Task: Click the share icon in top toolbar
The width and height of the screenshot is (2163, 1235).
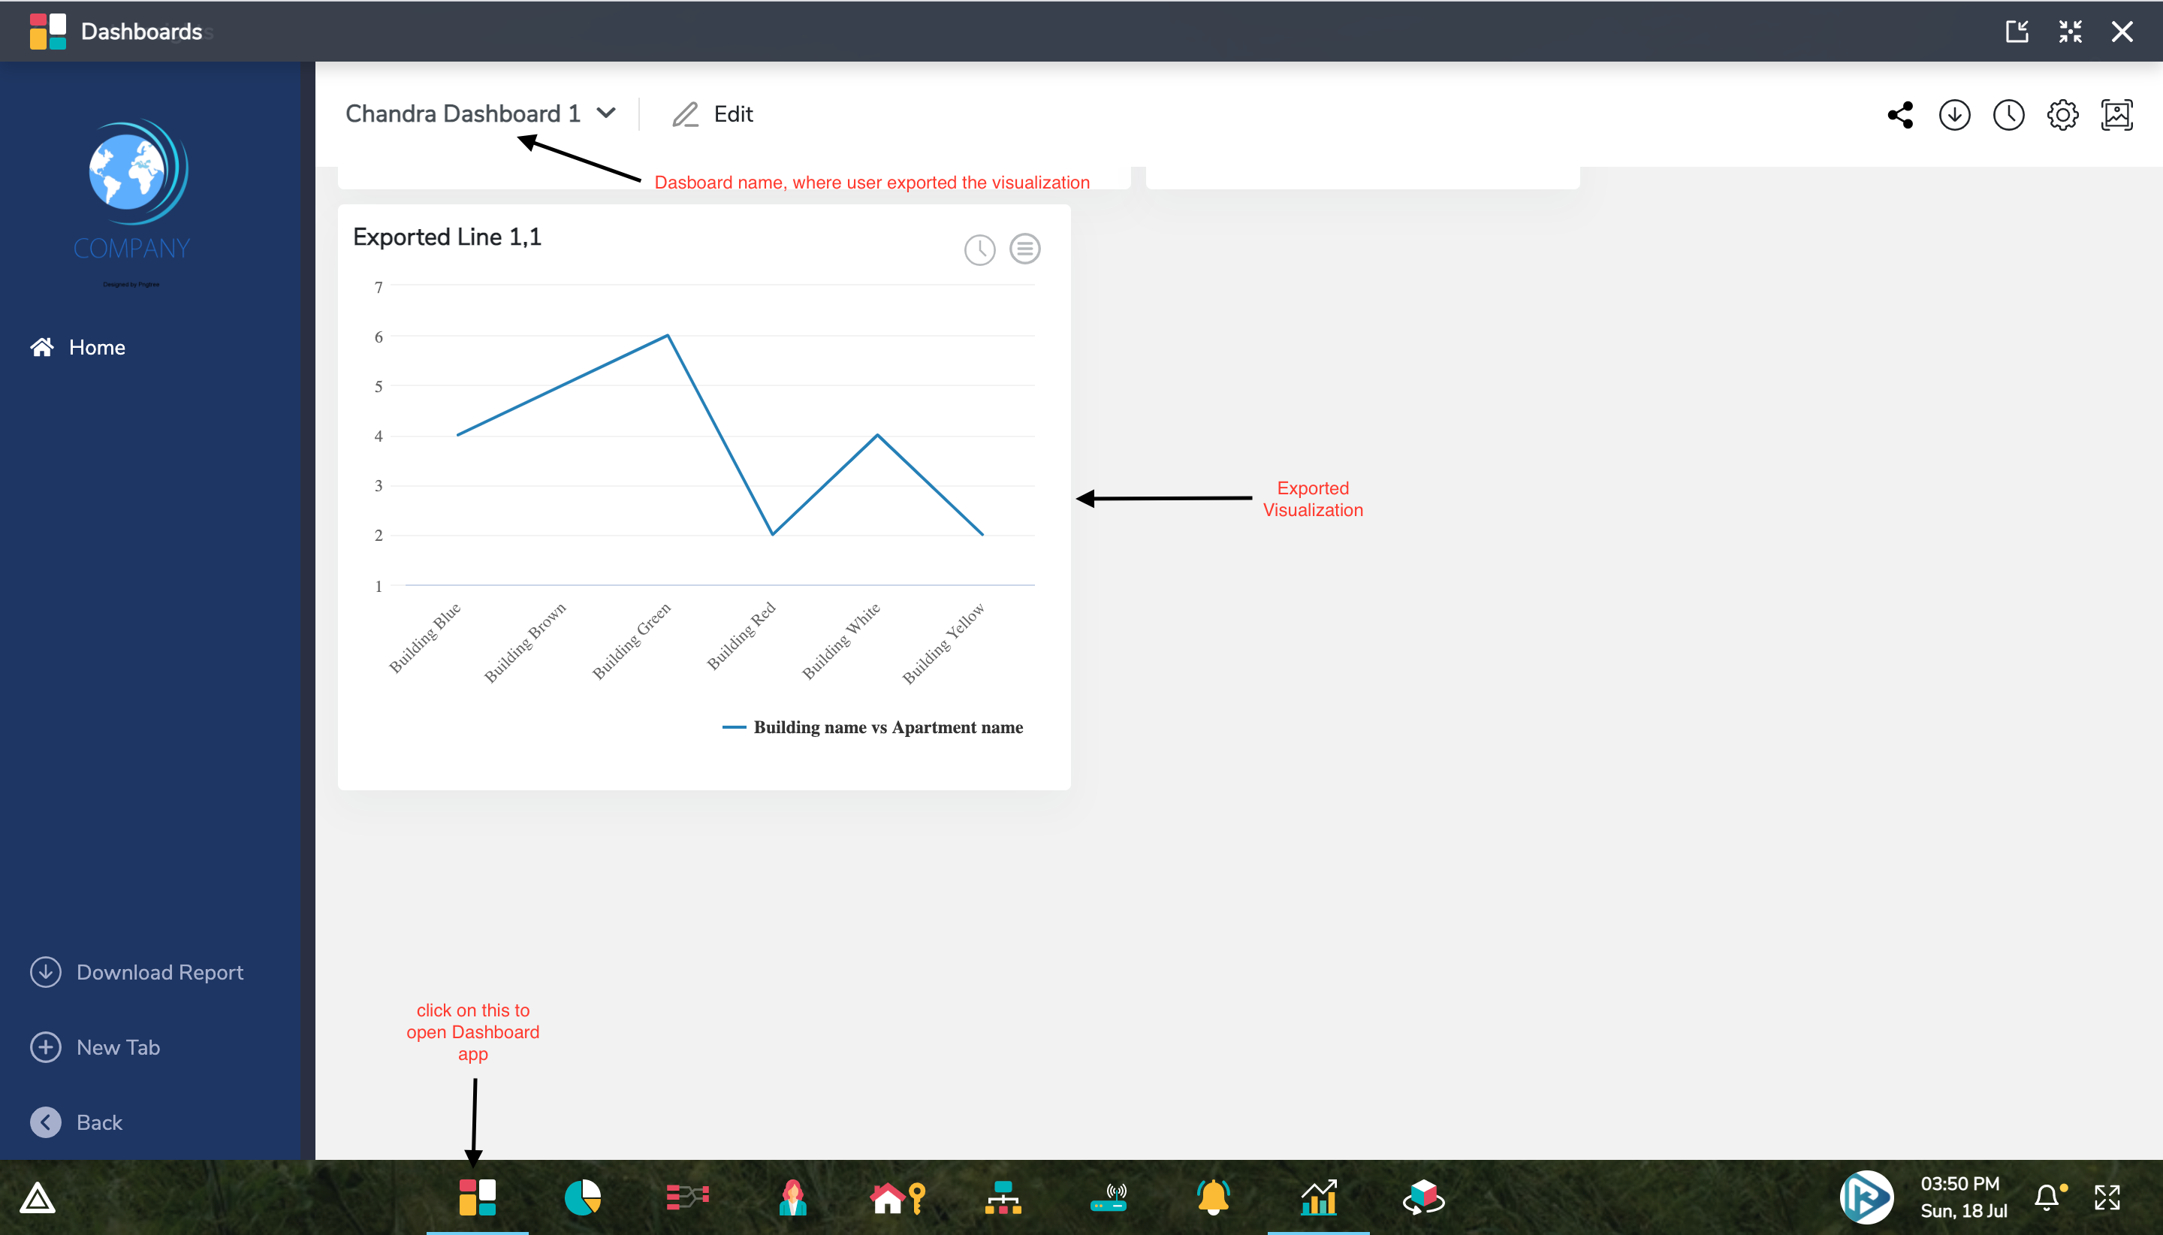Action: tap(1902, 114)
